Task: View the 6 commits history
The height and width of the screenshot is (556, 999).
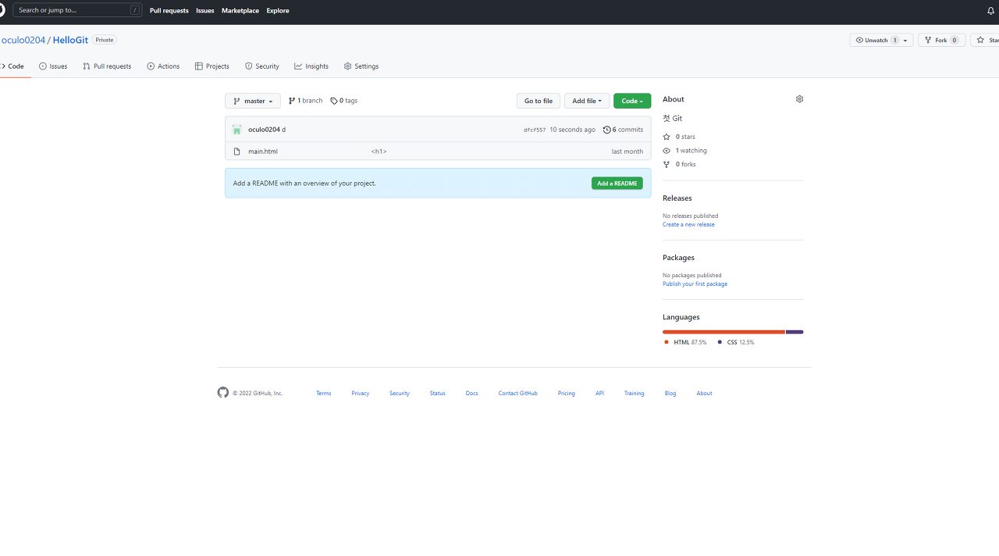Action: (x=624, y=130)
